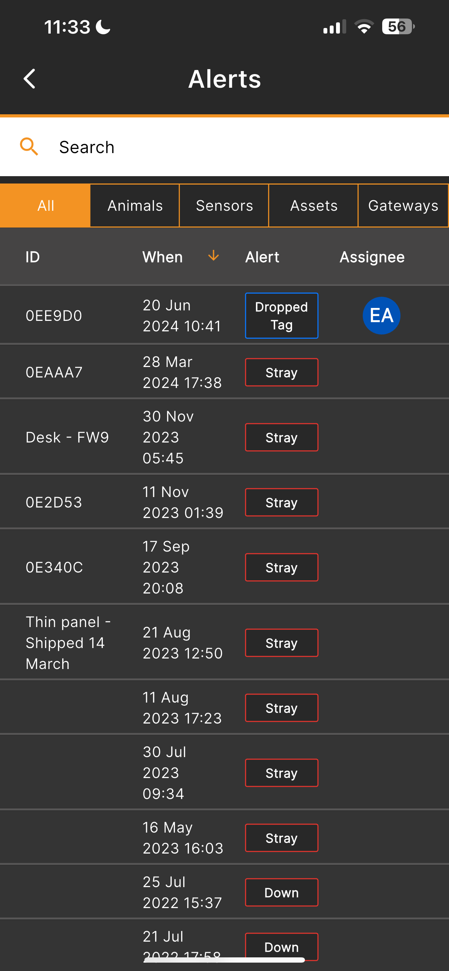Tap Stray badge for 0EAAA7
This screenshot has height=971, width=449.
coord(281,372)
